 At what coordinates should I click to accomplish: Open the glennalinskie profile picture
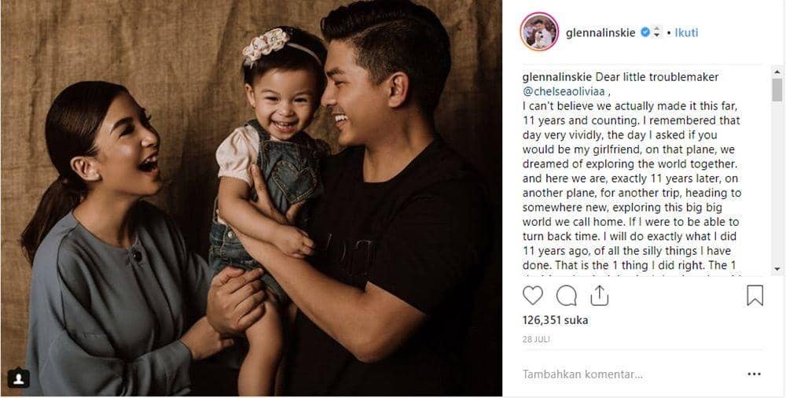[x=539, y=31]
